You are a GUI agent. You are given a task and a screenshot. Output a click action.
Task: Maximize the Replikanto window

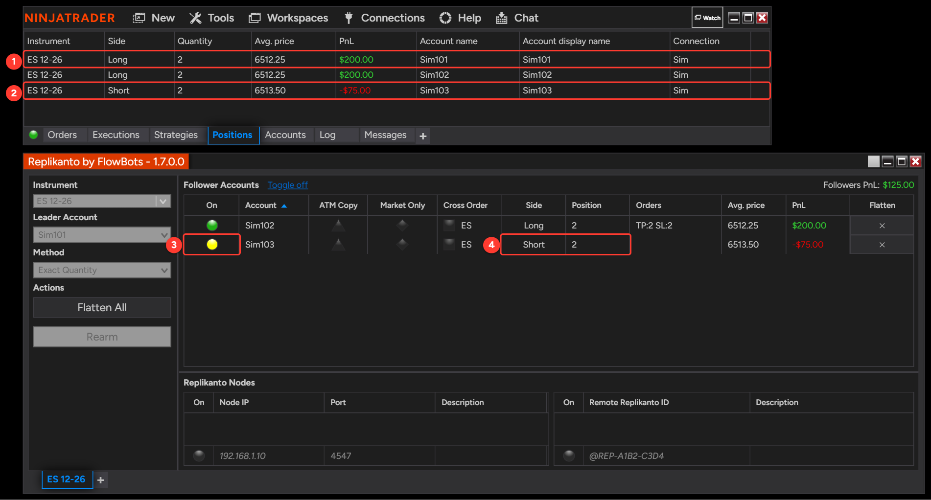(902, 161)
